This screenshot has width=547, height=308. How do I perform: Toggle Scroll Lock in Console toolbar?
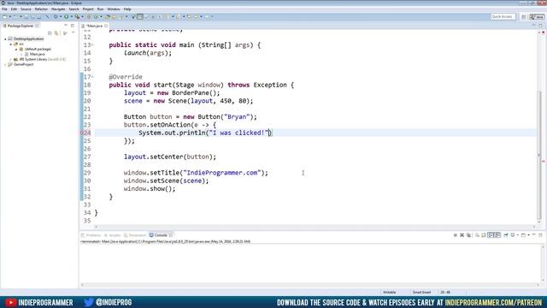click(x=484, y=235)
